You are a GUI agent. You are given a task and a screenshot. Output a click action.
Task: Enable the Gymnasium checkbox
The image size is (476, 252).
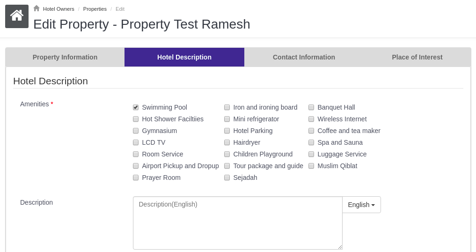click(x=136, y=131)
